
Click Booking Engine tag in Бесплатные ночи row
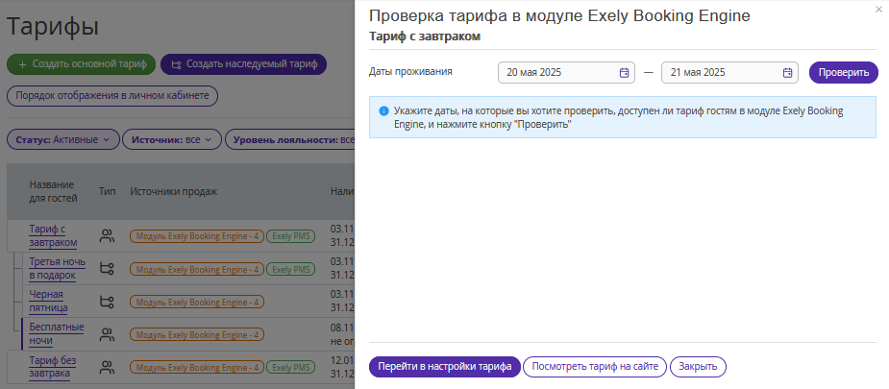(x=197, y=334)
